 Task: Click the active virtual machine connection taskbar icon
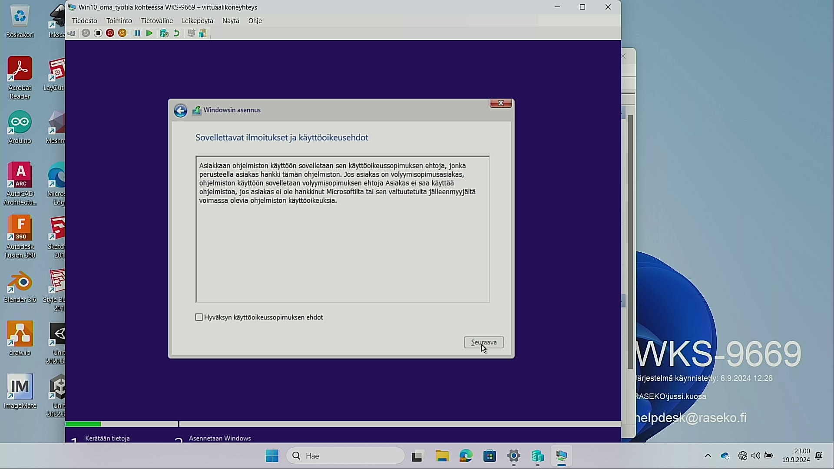pos(562,456)
